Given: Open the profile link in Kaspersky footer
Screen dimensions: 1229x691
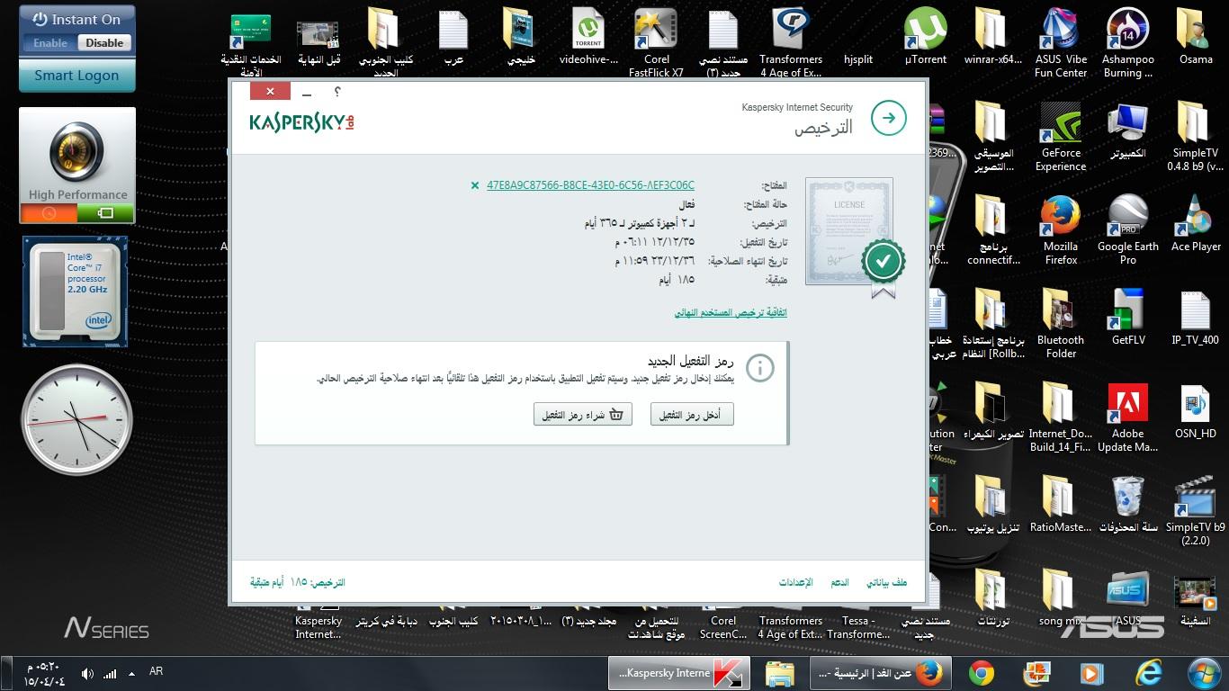Looking at the screenshot, I should [887, 583].
